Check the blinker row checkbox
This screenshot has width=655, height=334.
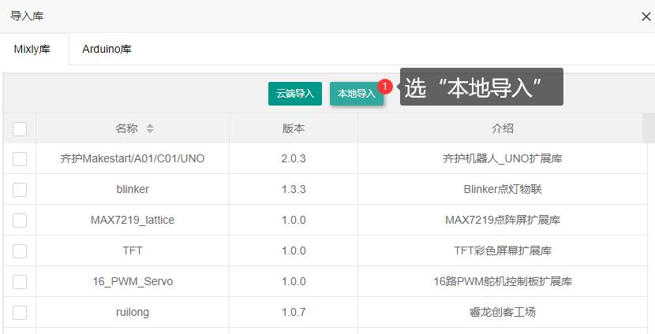coord(20,190)
